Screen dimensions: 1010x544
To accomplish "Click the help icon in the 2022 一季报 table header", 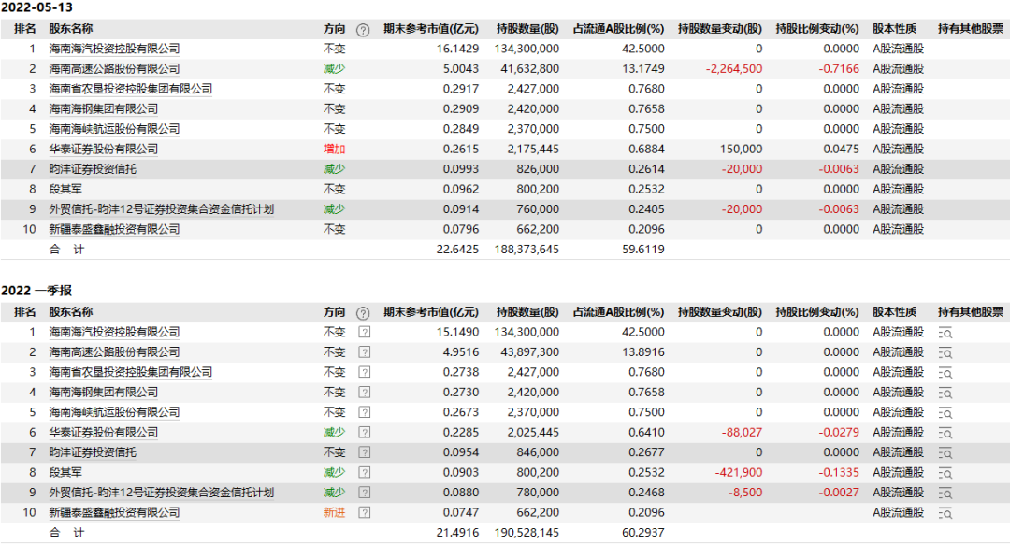I will pyautogui.click(x=363, y=313).
